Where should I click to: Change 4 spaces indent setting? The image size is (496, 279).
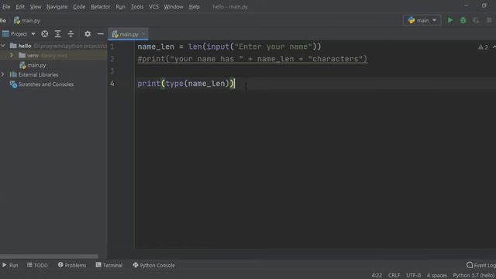[x=437, y=275]
